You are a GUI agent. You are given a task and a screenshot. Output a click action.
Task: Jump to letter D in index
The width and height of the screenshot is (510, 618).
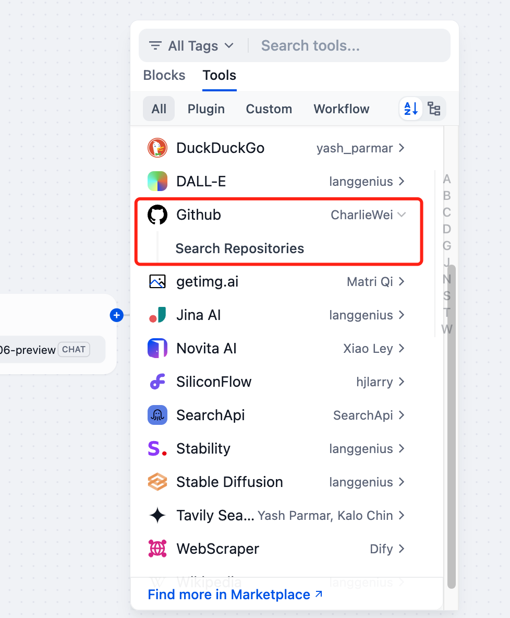point(446,229)
